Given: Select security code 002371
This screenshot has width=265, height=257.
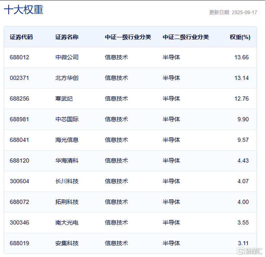Looking at the screenshot, I should (19, 78).
